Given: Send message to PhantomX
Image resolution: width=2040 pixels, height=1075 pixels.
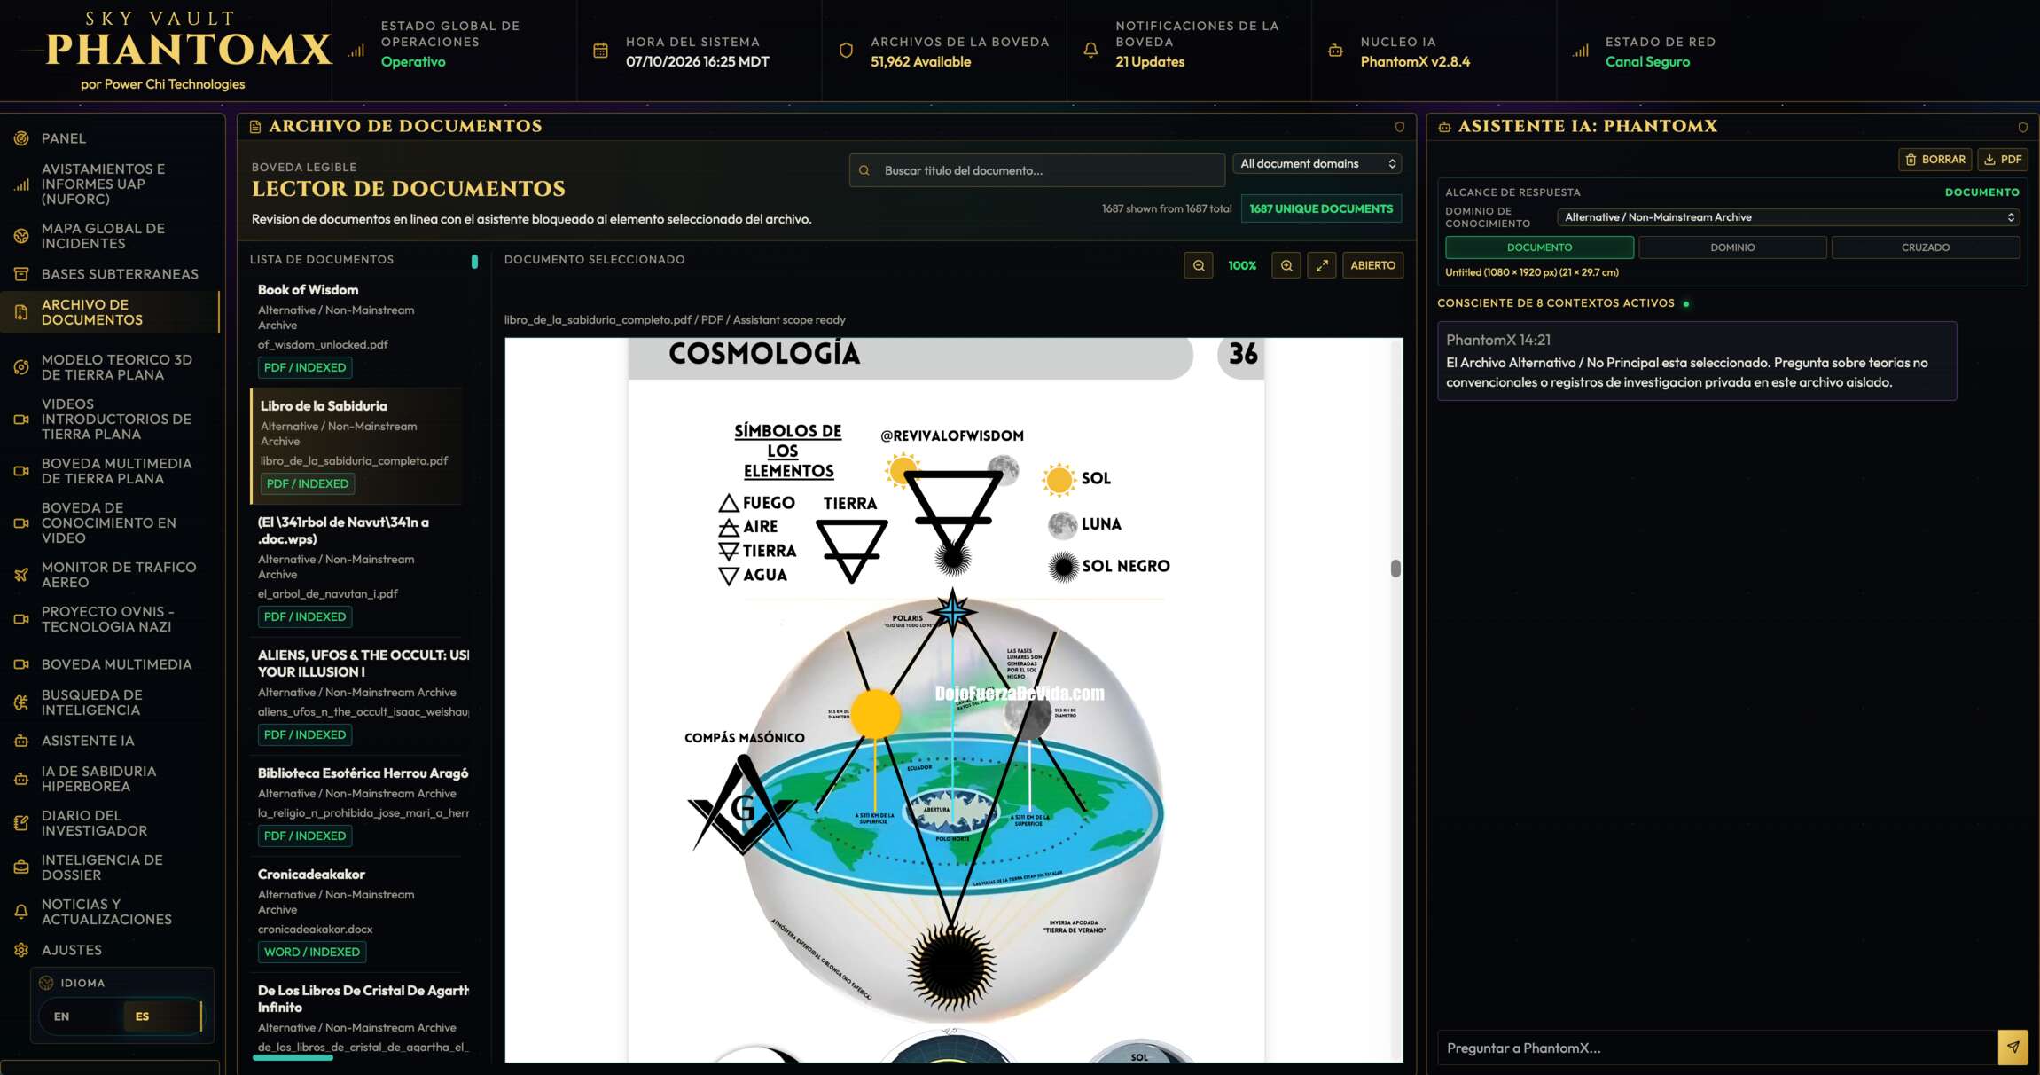Looking at the screenshot, I should coord(2013,1048).
